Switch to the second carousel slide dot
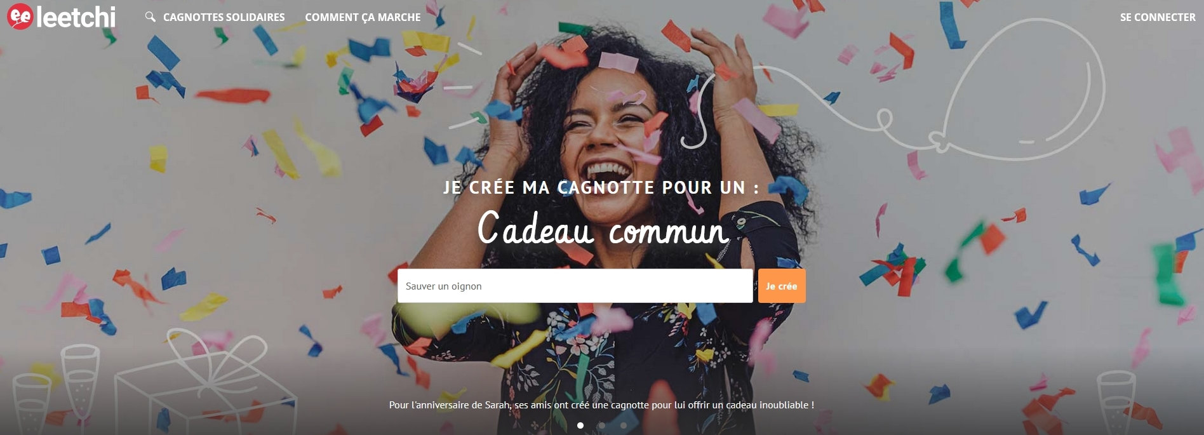The image size is (1204, 435). tap(601, 425)
